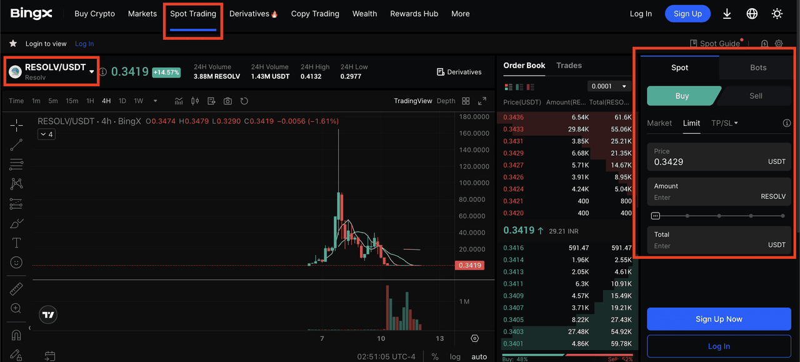Click the fullscreen chart icon
The image size is (800, 362).
[x=482, y=101]
